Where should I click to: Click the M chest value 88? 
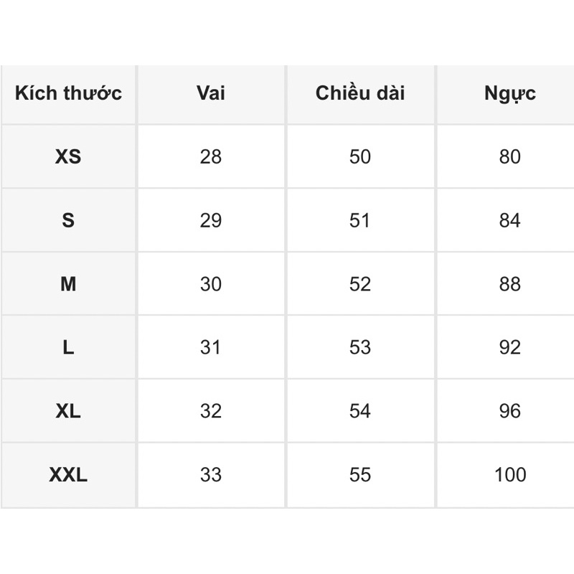click(x=509, y=284)
